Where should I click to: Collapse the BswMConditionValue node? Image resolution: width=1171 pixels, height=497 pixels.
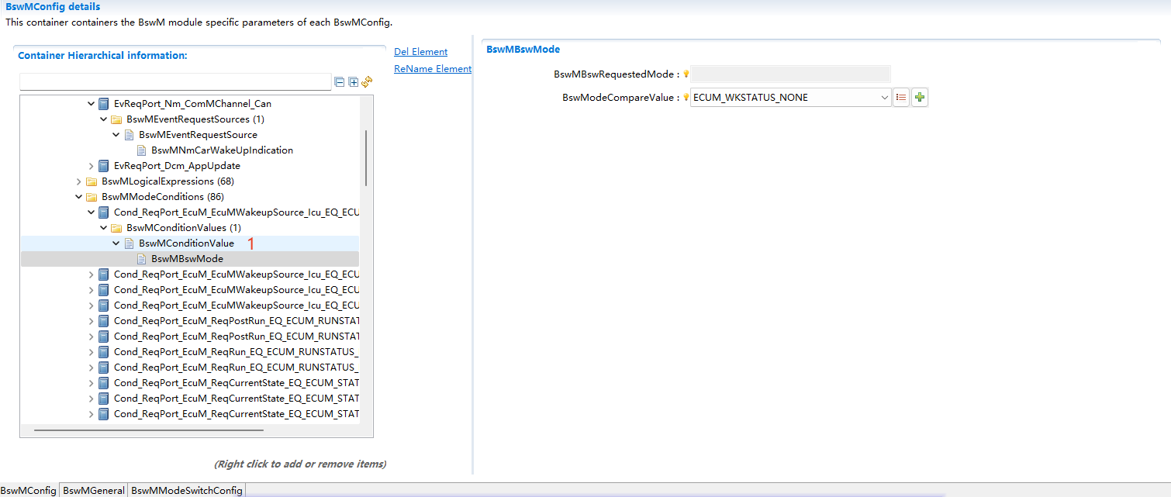tap(116, 243)
